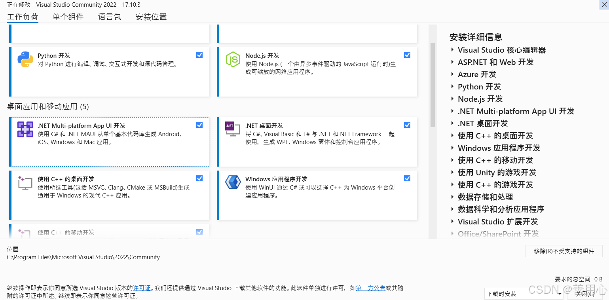Click the install path C:\Program Files text

83,257
